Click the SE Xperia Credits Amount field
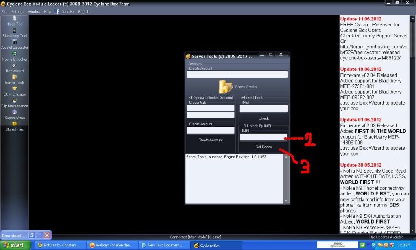 210,130
